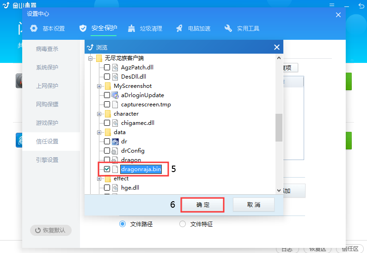367x253 pixels.
Task: Expand the character folder node
Action: 99,114
